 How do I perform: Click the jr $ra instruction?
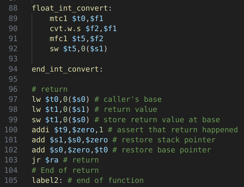coord(45,160)
